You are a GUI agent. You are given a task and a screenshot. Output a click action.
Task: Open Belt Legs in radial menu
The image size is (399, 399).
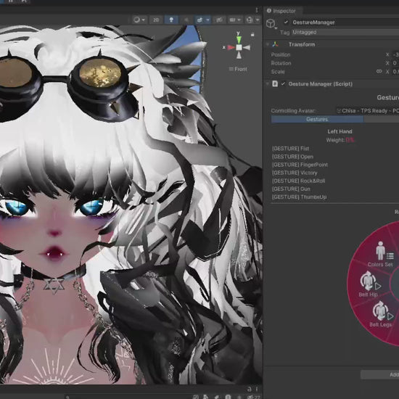[381, 314]
